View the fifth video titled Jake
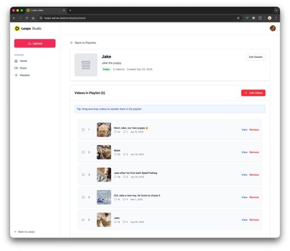Screen dimensions: 290x251 coord(244,220)
